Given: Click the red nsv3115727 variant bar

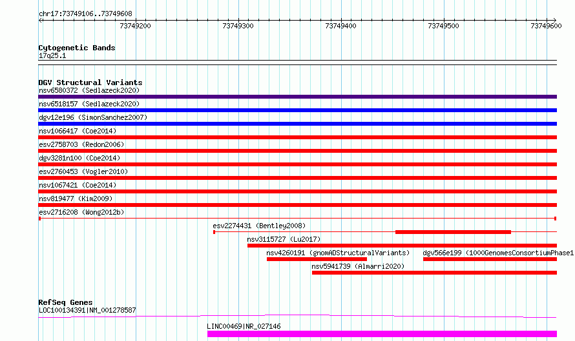Looking at the screenshot, I should coord(402,246).
